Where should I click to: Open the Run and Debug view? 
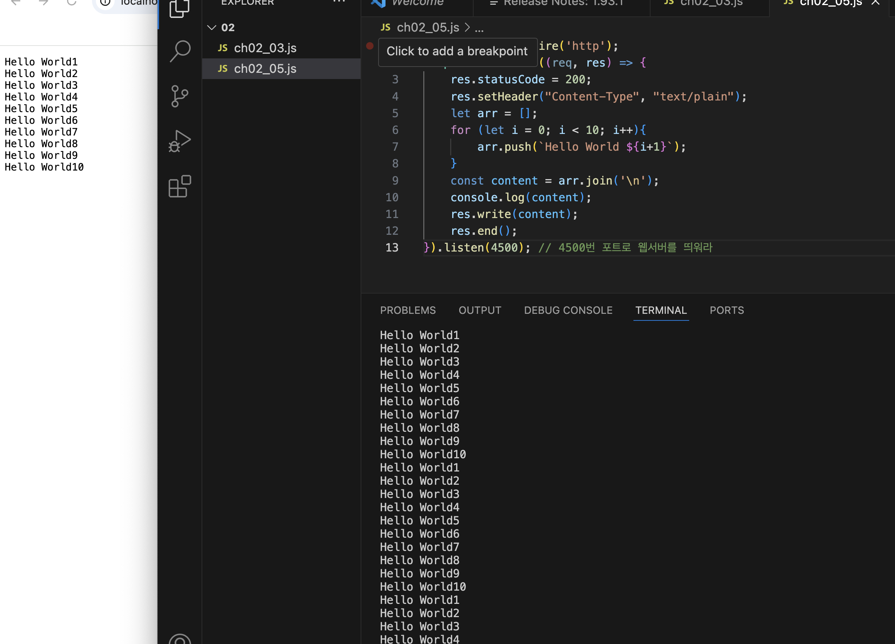pyautogui.click(x=180, y=141)
